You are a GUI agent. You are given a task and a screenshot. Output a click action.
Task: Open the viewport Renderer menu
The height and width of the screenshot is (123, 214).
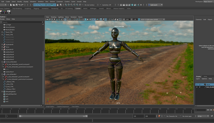74,17
